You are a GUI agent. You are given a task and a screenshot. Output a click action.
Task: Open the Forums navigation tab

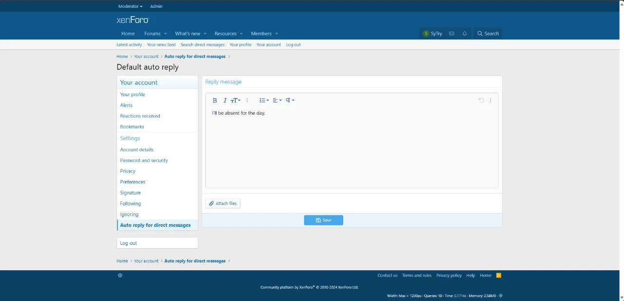pos(152,34)
